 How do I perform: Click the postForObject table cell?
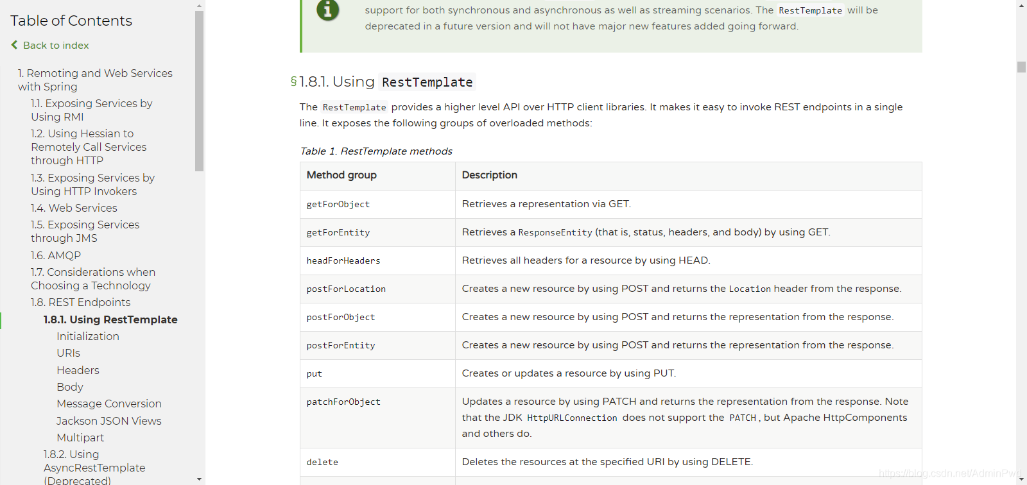click(377, 317)
